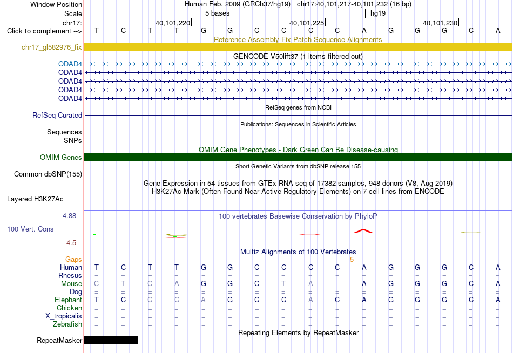Click the 'RefSeq genes from NCBI' title
The image size is (513, 353).
pos(299,107)
